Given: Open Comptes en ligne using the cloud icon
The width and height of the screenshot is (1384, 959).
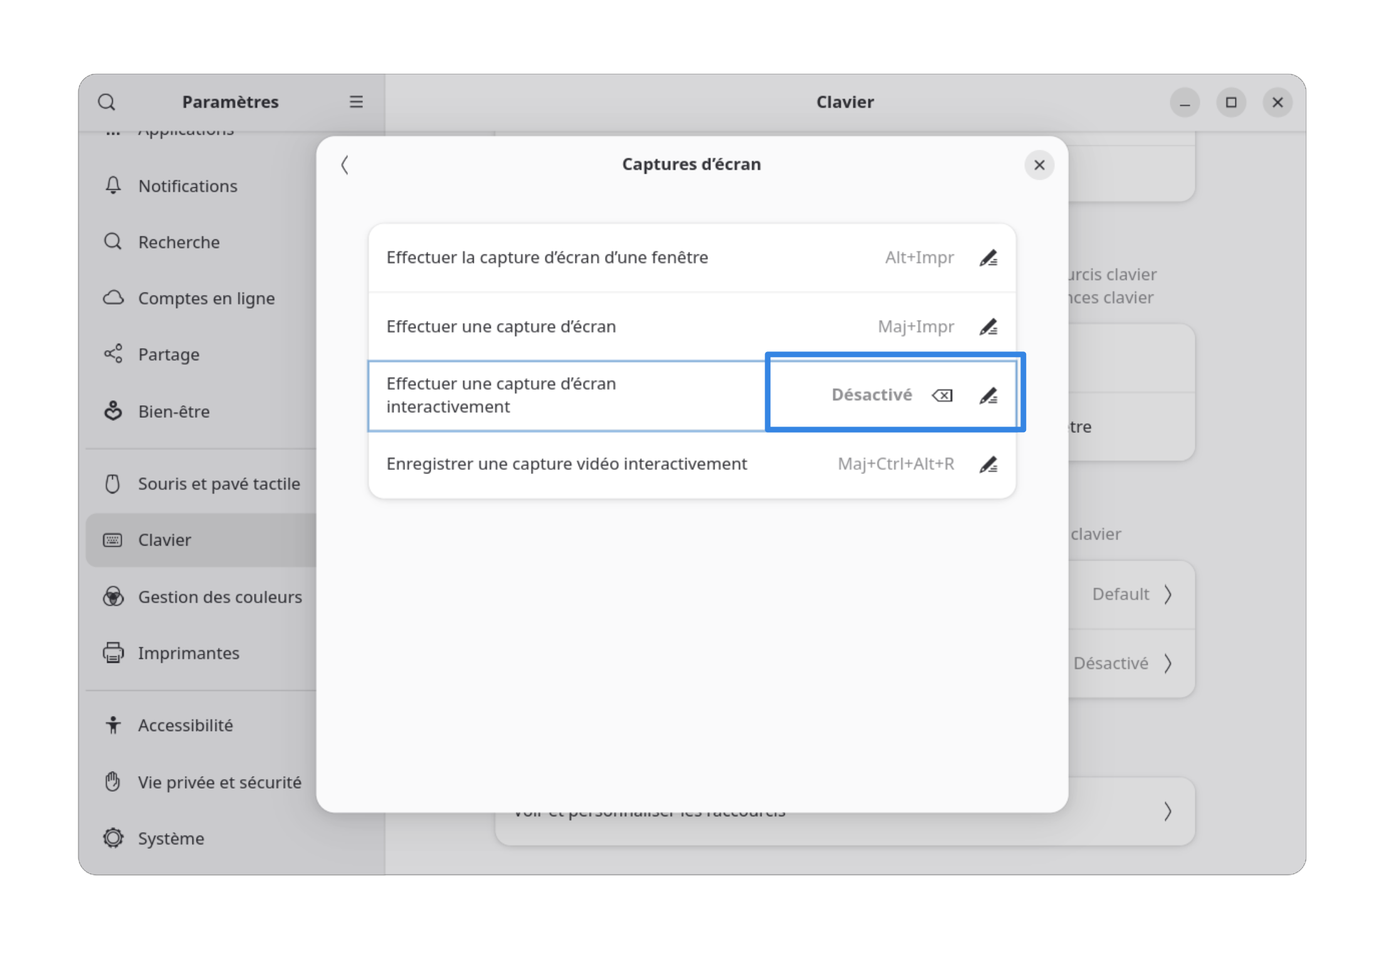Looking at the screenshot, I should pos(113,298).
